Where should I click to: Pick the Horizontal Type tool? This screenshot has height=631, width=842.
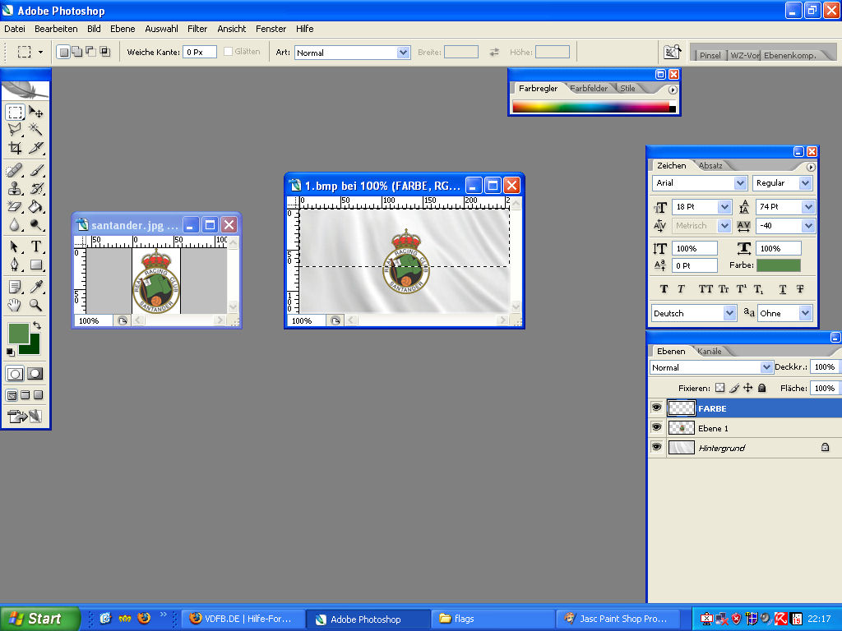pos(36,246)
